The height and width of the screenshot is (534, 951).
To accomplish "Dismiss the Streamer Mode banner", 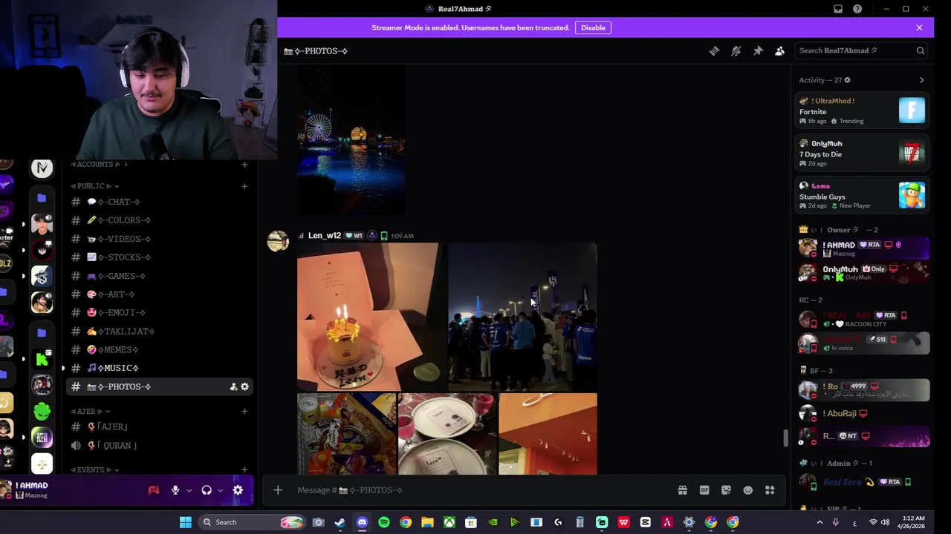I will [919, 27].
